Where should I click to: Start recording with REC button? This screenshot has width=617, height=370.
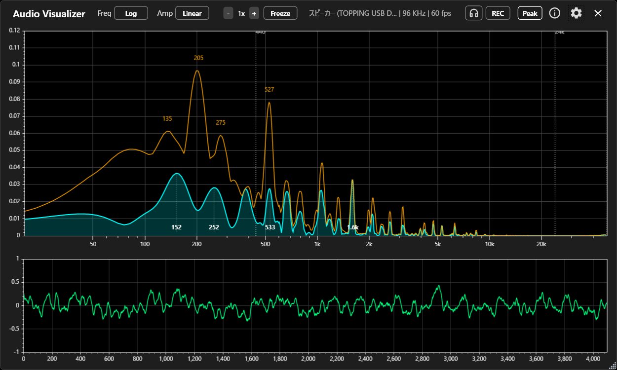498,13
